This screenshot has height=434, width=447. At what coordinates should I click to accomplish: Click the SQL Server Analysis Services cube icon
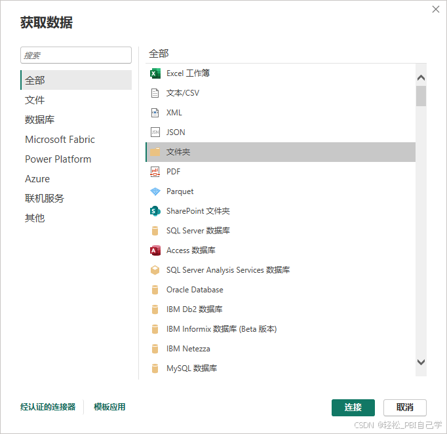pyautogui.click(x=155, y=270)
